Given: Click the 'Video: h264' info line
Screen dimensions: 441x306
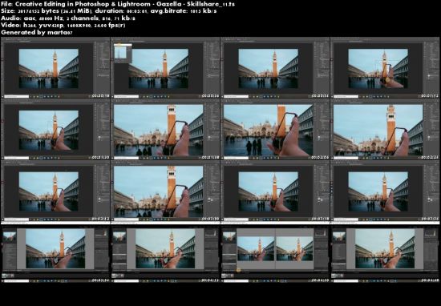Looking at the screenshot, I should pyautogui.click(x=63, y=26).
